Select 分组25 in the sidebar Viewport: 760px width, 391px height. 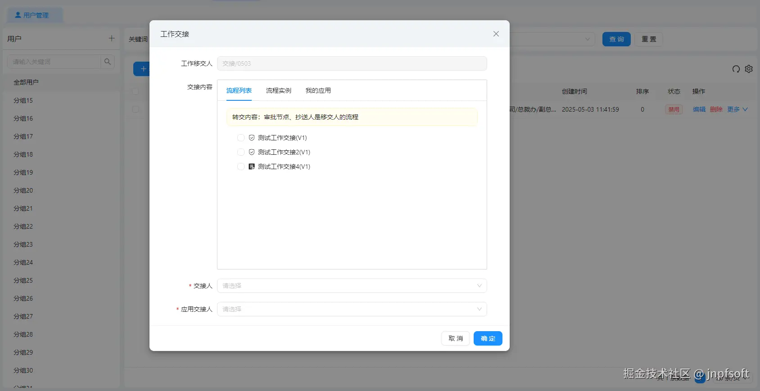(61, 280)
